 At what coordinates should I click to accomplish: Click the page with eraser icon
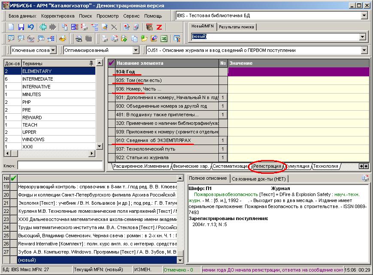coord(104,27)
